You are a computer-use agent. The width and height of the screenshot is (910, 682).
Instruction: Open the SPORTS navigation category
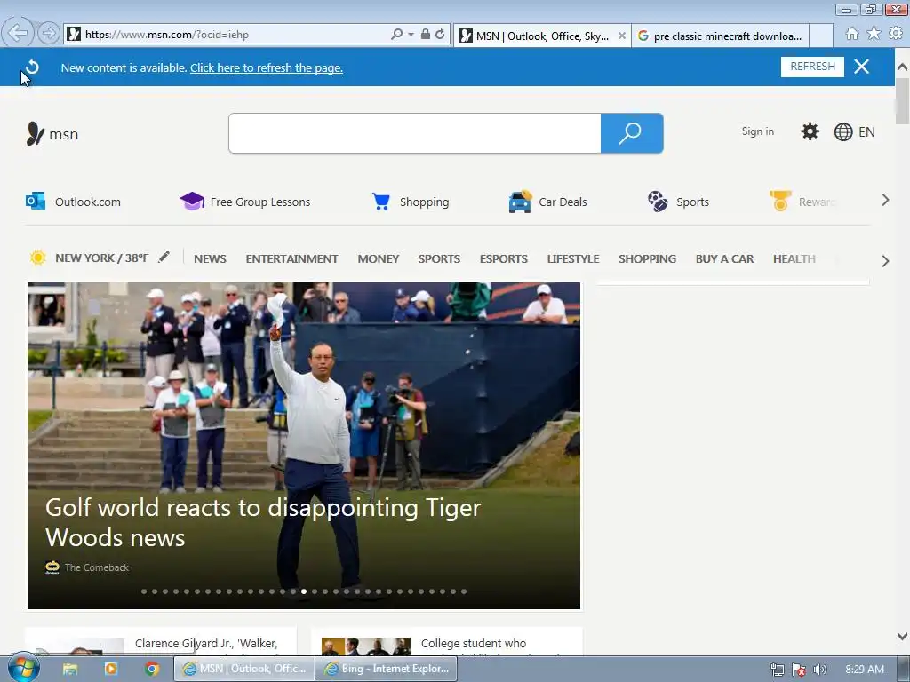pos(439,258)
